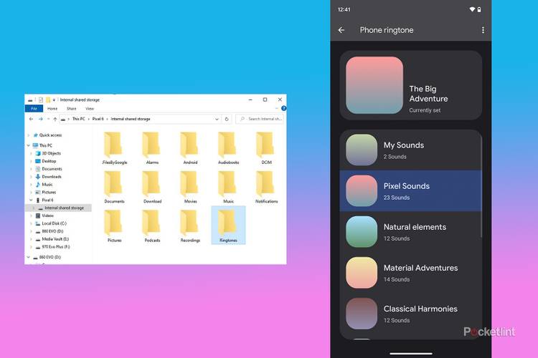This screenshot has height=358, width=538.
Task: Expand the 3D Objects tree node
Action: click(32, 153)
